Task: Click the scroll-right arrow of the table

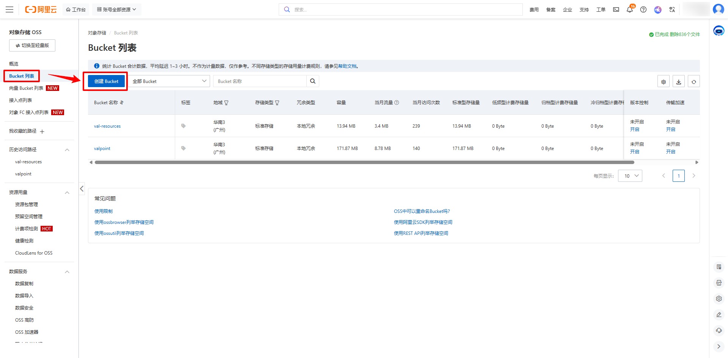Action: tap(697, 163)
